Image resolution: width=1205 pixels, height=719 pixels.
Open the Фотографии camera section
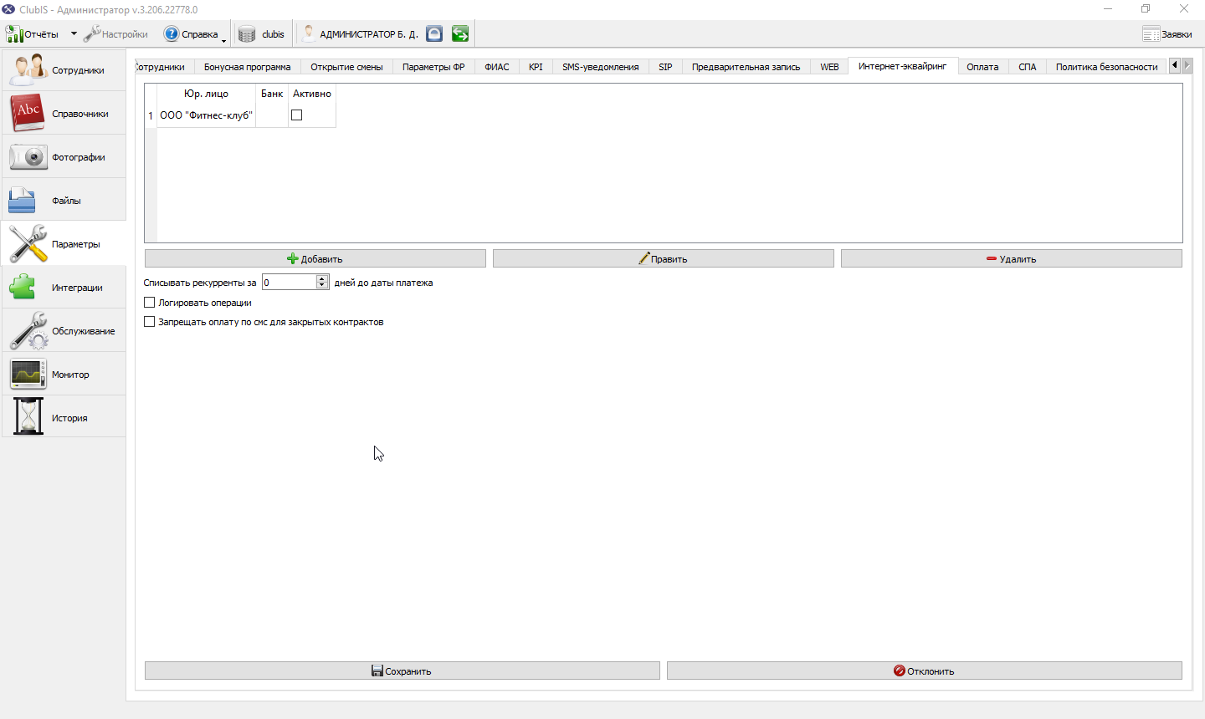[x=64, y=157]
